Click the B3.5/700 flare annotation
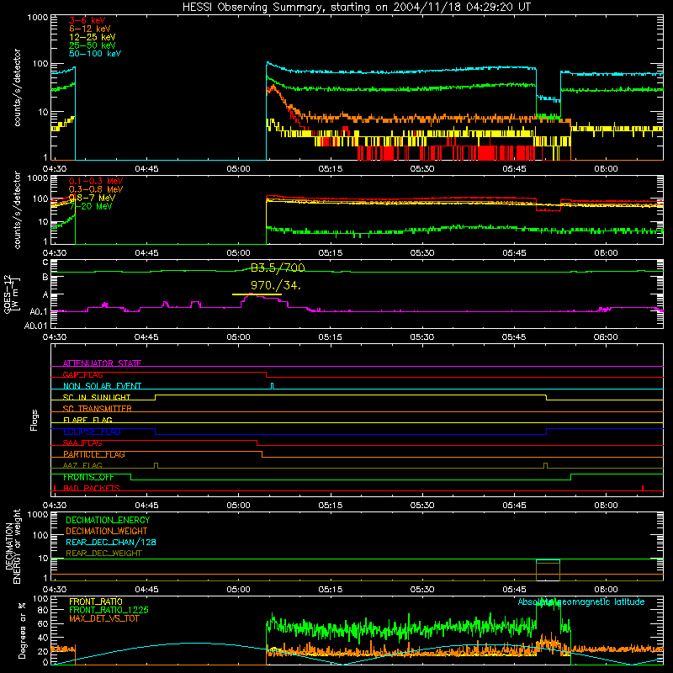The width and height of the screenshot is (673, 673). (x=278, y=268)
